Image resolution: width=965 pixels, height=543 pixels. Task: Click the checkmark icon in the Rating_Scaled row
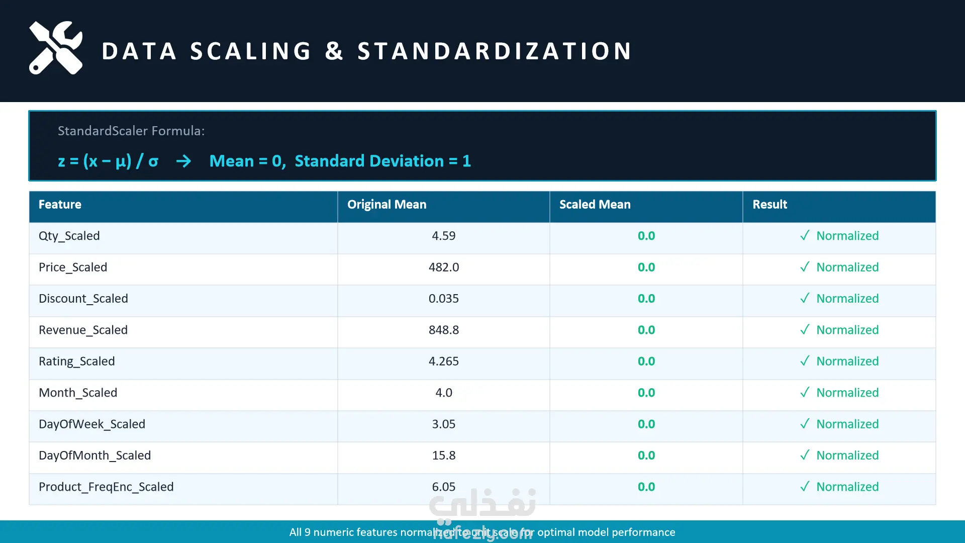[805, 360]
